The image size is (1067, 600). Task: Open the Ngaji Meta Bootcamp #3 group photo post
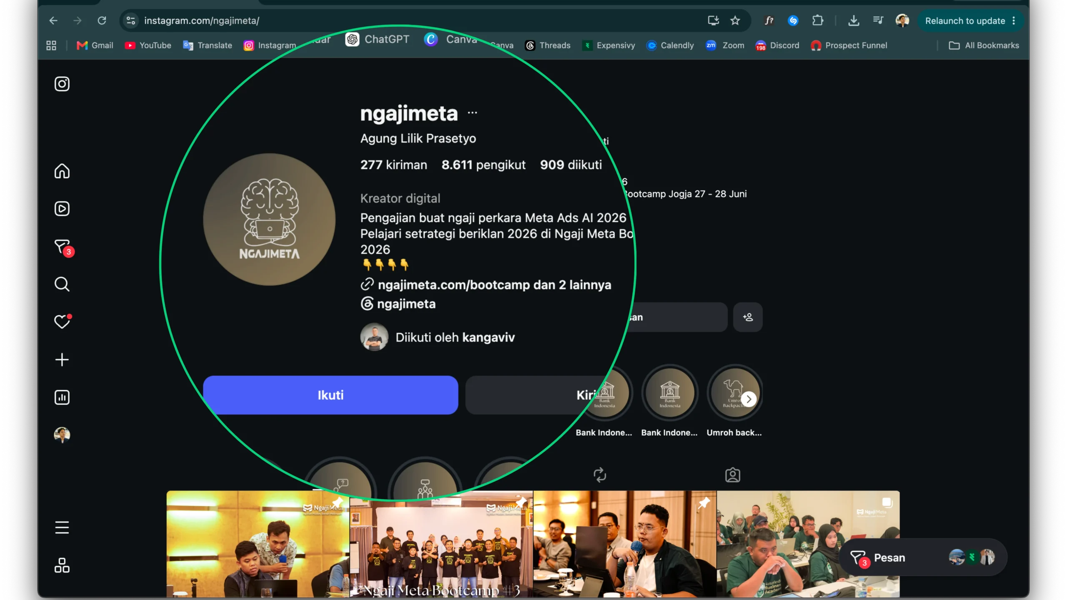coord(441,544)
